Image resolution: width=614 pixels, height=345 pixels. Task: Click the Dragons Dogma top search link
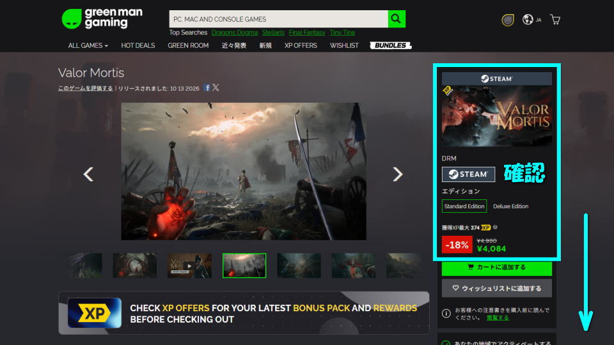tap(235, 33)
